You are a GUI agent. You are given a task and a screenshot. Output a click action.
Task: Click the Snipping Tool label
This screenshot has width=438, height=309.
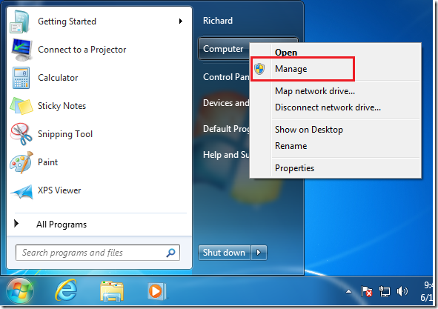65,134
